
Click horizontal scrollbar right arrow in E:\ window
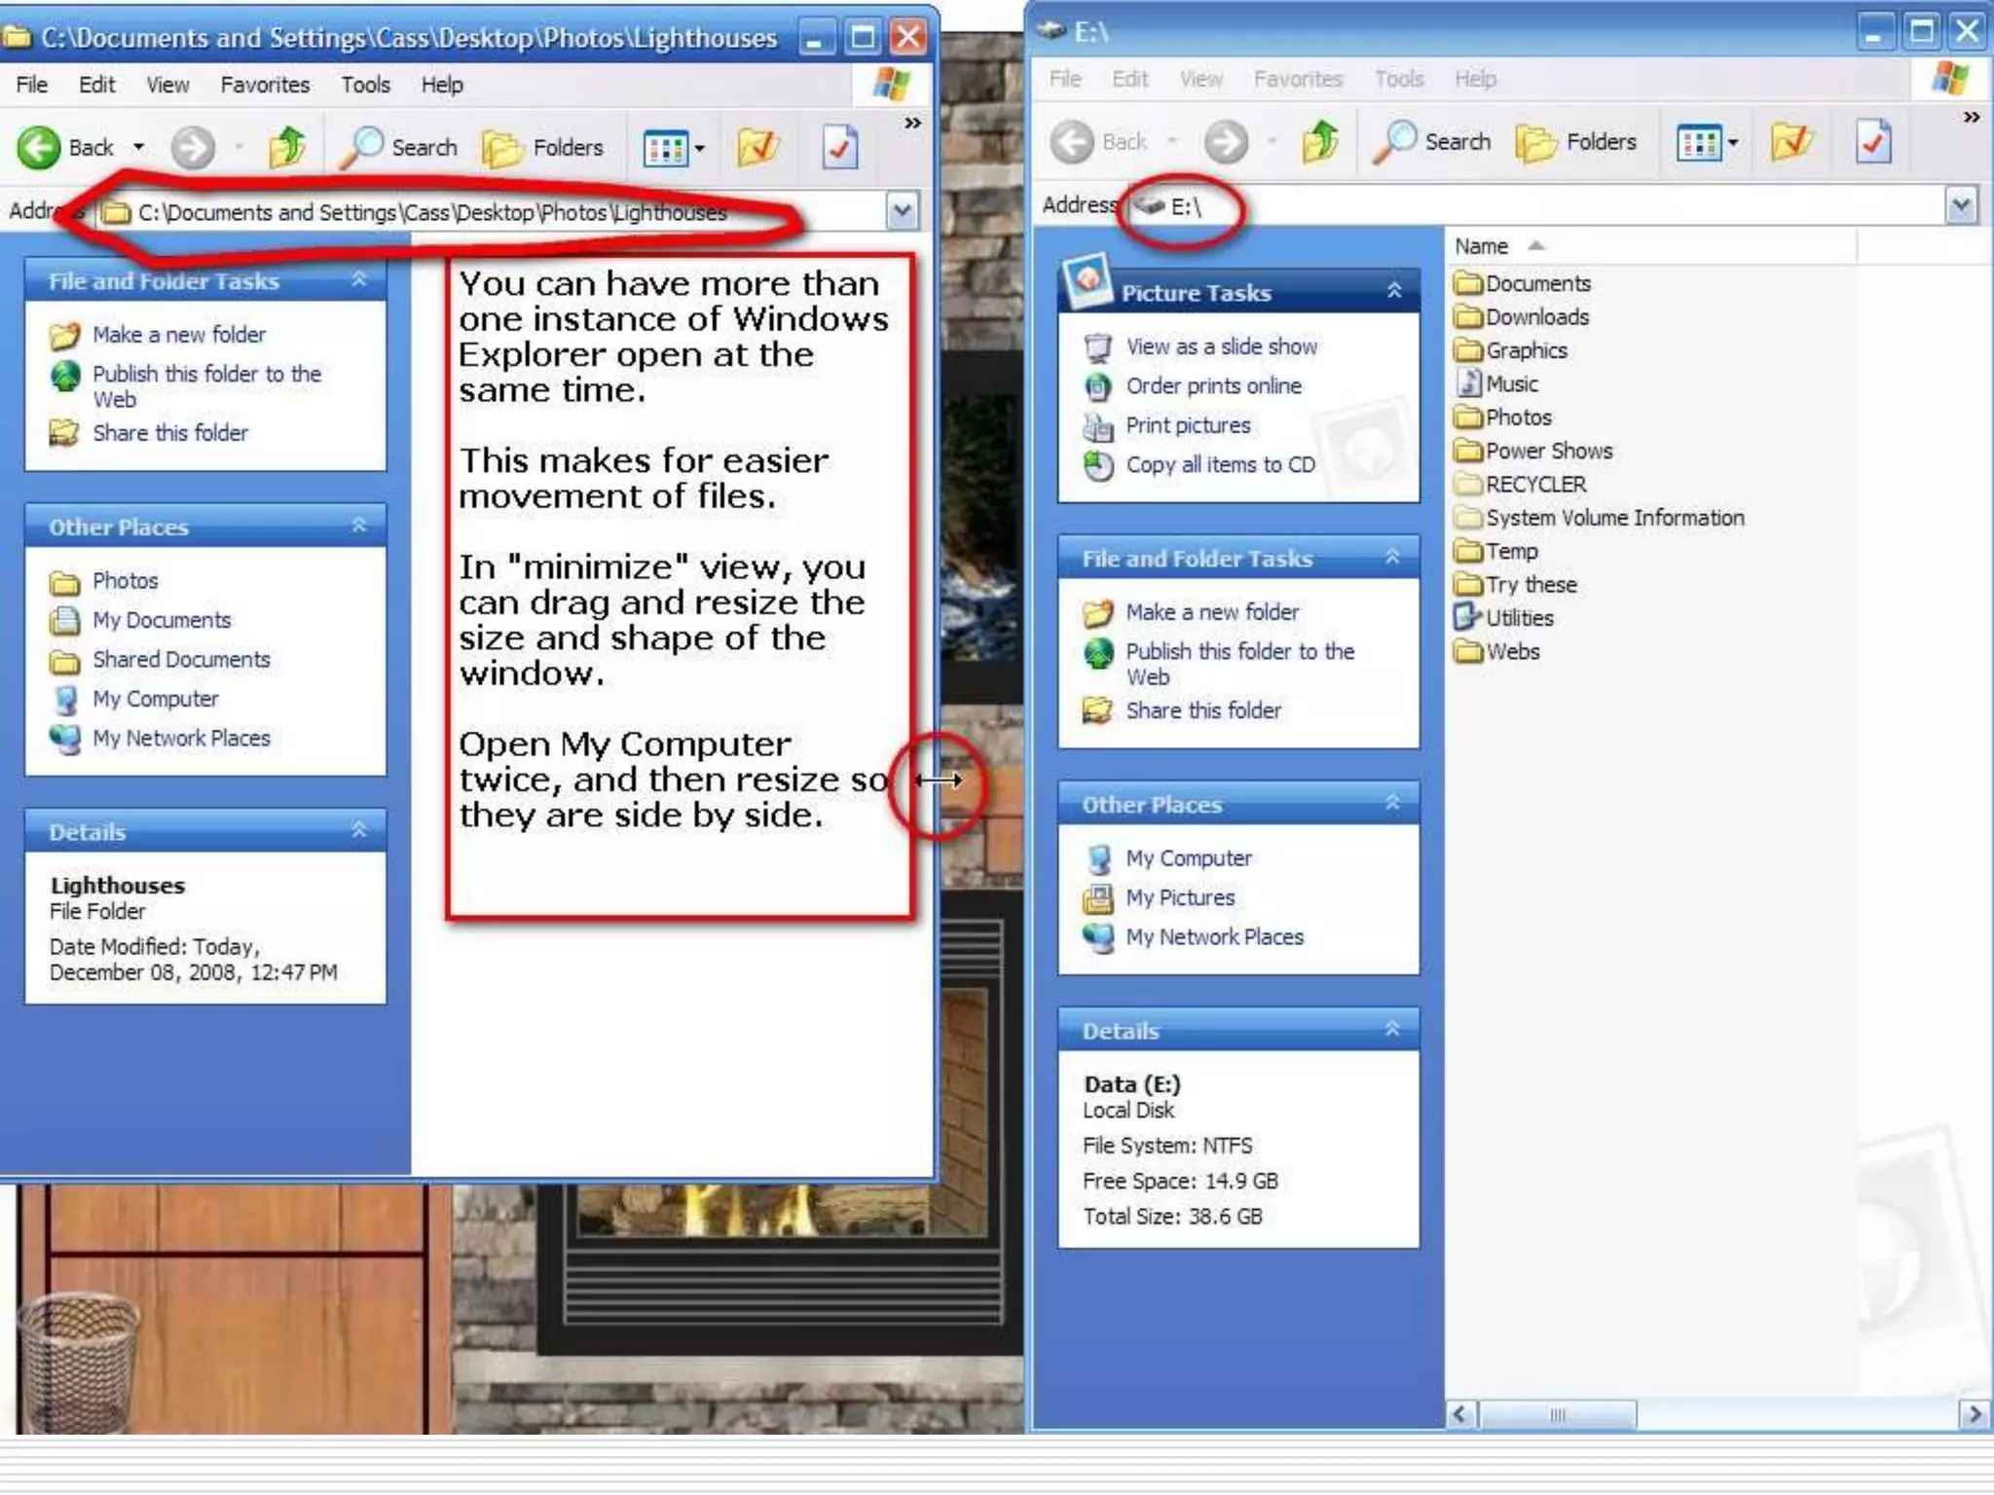1974,1413
